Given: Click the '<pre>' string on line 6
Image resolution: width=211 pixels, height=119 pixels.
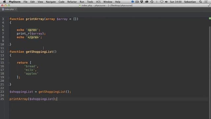Looking at the screenshot, I should [32, 30].
